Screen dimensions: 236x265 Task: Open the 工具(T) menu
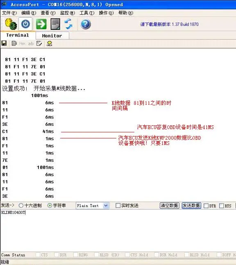(87, 13)
